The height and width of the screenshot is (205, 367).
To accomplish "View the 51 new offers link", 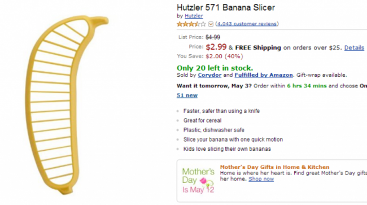I will (x=187, y=95).
